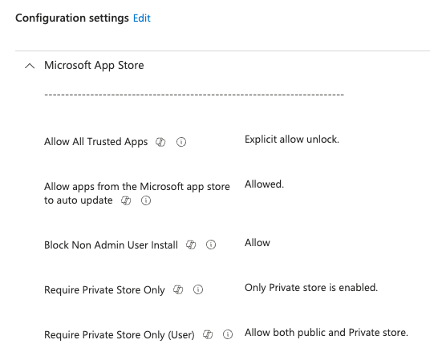This screenshot has width=430, height=360.
Task: Select the Block Non Admin User Install label
Action: click(x=111, y=245)
